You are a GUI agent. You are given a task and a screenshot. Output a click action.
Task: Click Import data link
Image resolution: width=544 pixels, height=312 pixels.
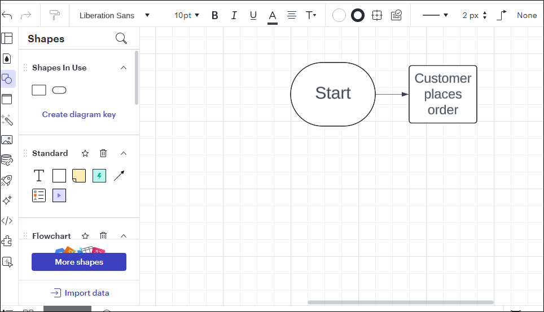(80, 293)
